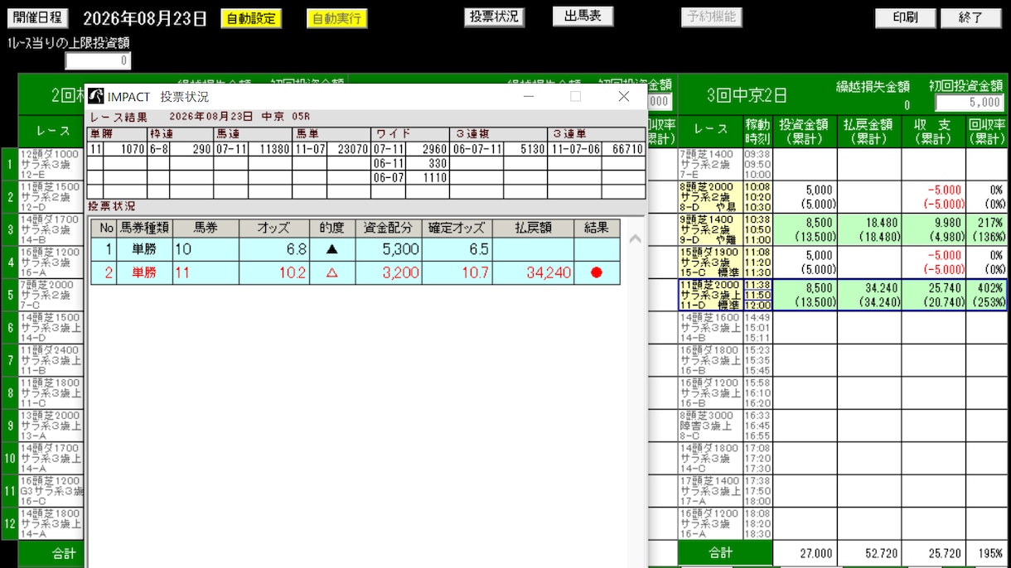The image size is (1011, 568).
Task: Click the yellow 自動設定 button
Action: coord(251,18)
